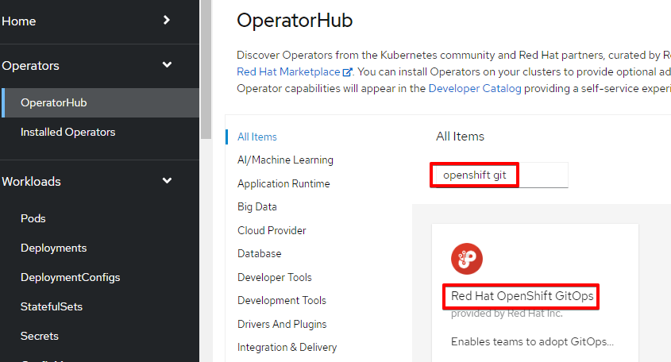Screen dimensions: 671x362
Task: Filter by Drivers And Plugins category
Action: 282,324
